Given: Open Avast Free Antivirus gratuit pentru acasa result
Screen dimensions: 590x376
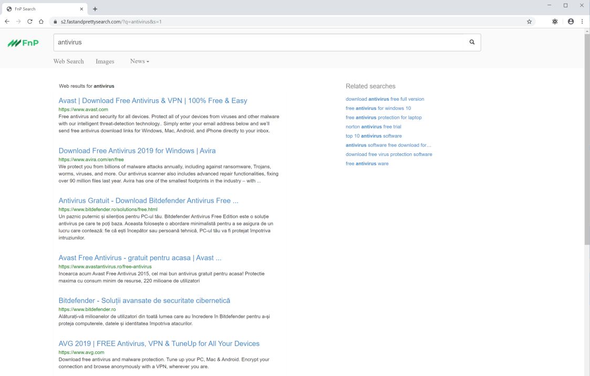Looking at the screenshot, I should click(140, 257).
